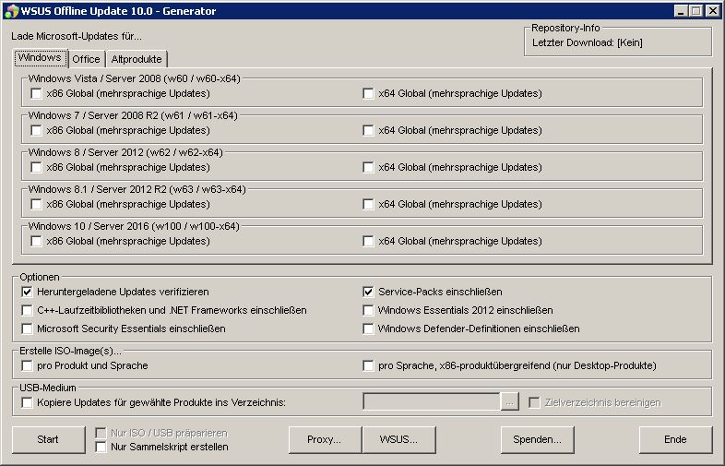The image size is (725, 466).
Task: Click the Start button
Action: click(48, 439)
